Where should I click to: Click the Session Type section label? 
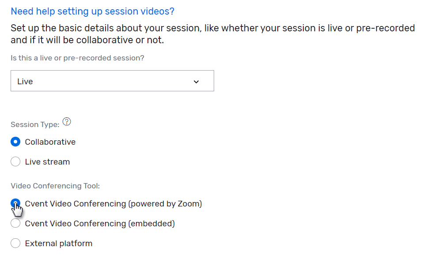34,124
